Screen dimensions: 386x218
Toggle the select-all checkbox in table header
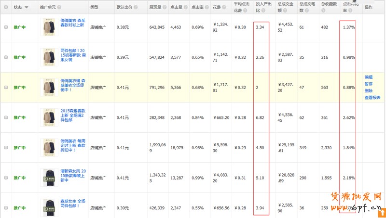click(x=6, y=8)
